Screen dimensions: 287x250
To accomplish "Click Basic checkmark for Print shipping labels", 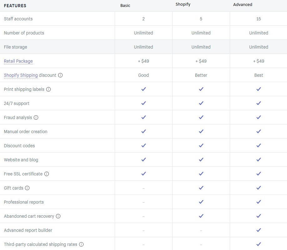I will pos(143,89).
